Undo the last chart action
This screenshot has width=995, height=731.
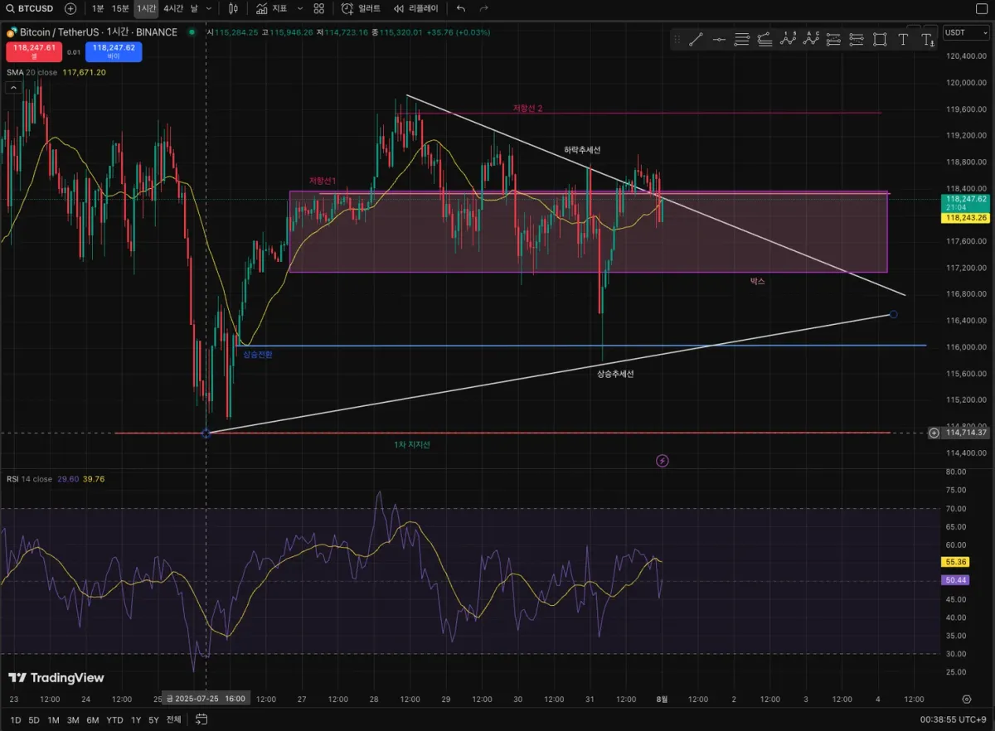(x=461, y=8)
